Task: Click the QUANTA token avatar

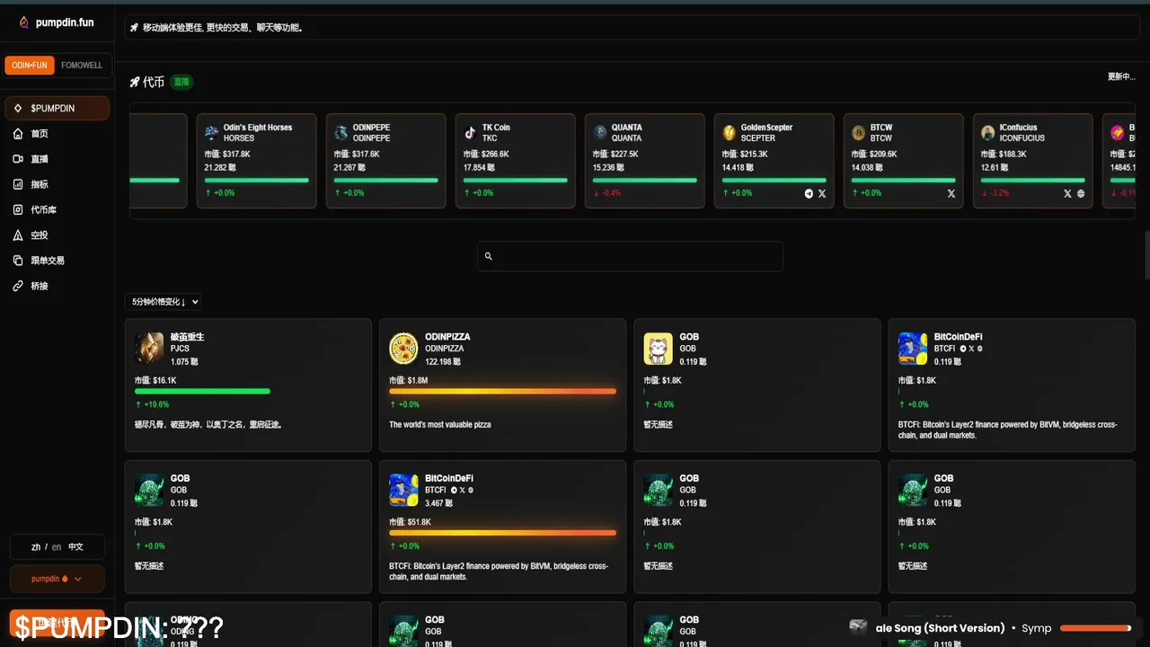Action: 600,133
